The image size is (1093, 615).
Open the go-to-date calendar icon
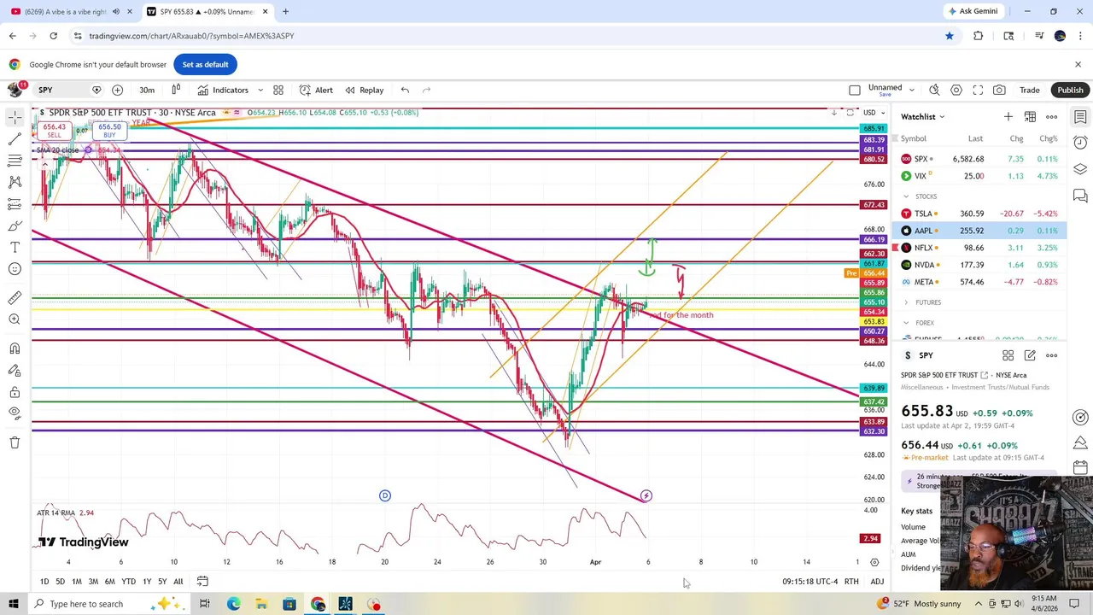coord(202,582)
